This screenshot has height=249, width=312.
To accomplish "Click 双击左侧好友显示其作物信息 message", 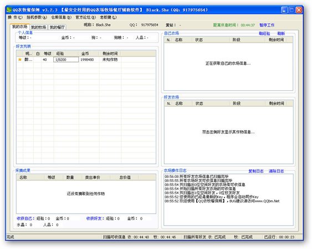I will point(228,132).
